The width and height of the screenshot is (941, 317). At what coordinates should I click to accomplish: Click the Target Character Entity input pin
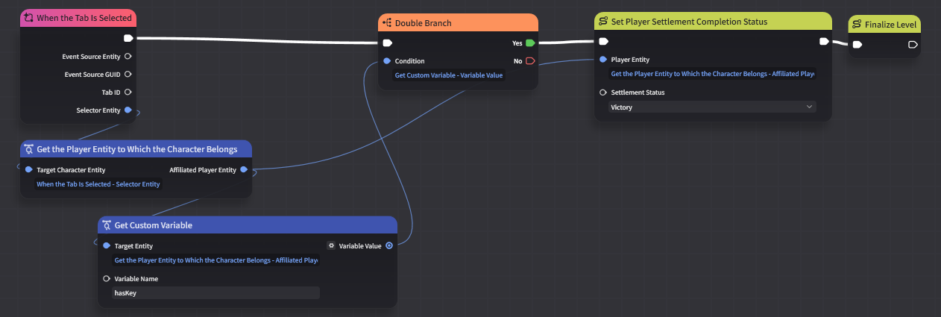[x=29, y=169]
